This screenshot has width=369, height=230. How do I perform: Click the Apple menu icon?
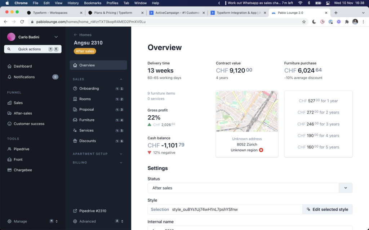click(x=7, y=3)
